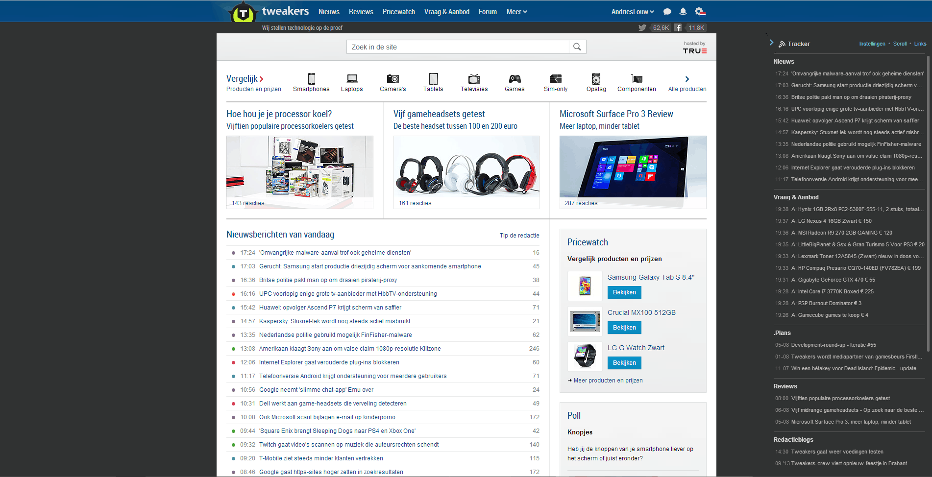Open the Tip de redactie link
932x477 pixels.
(x=519, y=236)
